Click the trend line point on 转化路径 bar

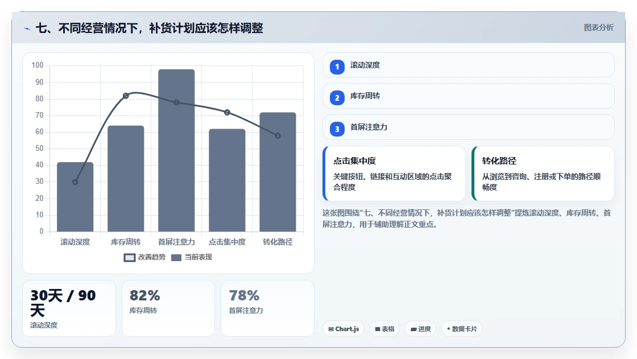click(278, 135)
